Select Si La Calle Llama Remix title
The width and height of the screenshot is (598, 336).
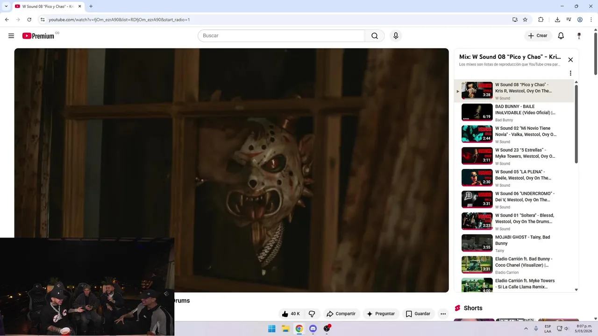[x=525, y=284]
